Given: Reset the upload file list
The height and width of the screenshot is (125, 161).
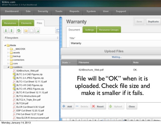Looking at the screenshot, I should click(98, 106).
